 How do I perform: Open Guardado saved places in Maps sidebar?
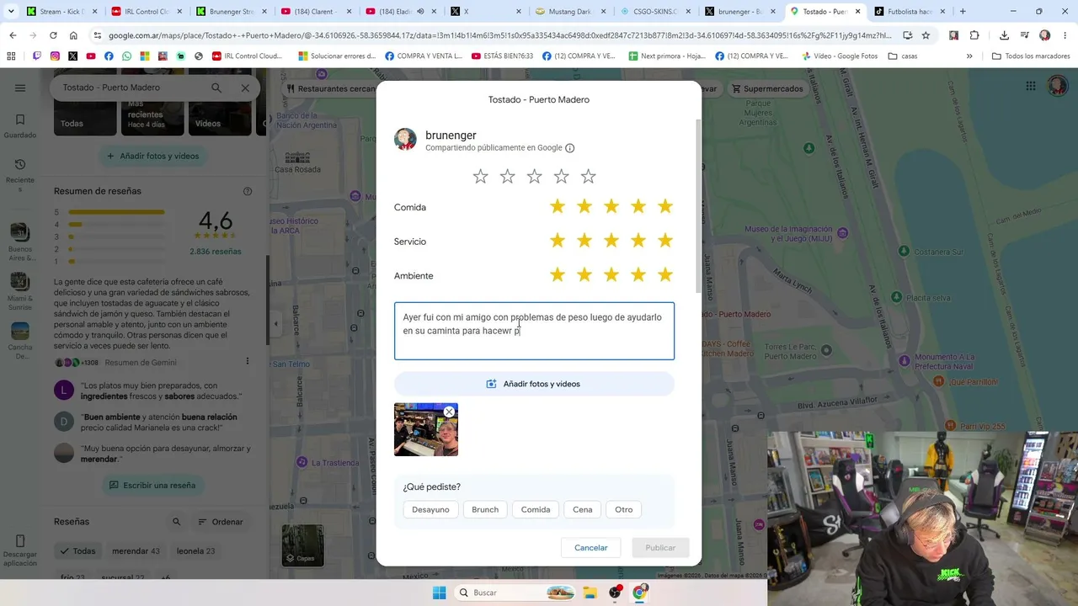click(x=20, y=125)
